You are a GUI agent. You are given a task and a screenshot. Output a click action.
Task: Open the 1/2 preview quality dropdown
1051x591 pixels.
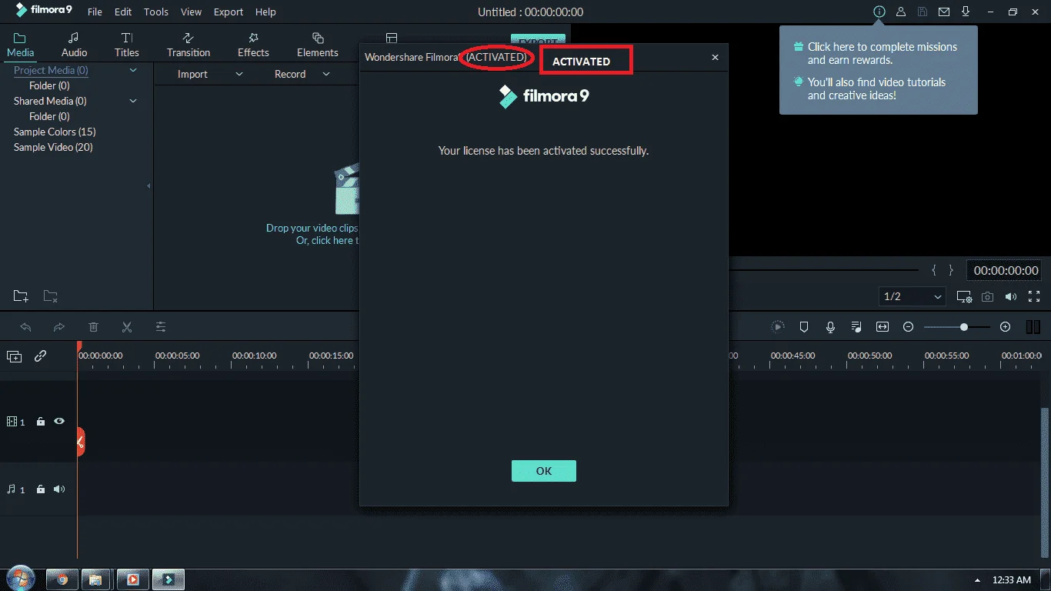click(x=913, y=296)
